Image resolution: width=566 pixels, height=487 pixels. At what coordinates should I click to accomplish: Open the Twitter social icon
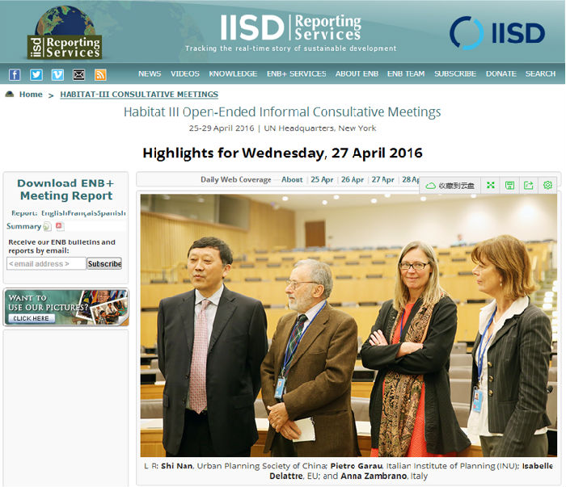pos(36,74)
